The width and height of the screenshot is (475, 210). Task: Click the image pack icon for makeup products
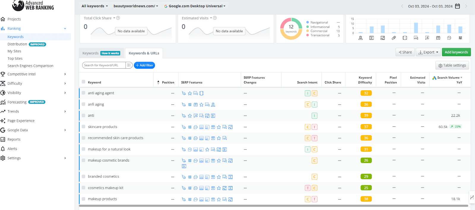(x=230, y=199)
